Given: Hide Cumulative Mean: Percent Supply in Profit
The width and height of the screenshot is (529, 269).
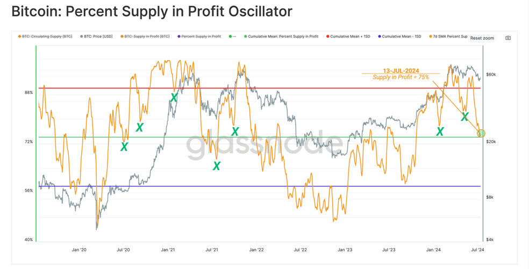Looking at the screenshot, I should pos(281,37).
